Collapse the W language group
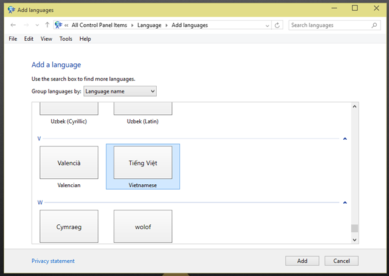Image resolution: width=389 pixels, height=276 pixels. pyautogui.click(x=345, y=202)
